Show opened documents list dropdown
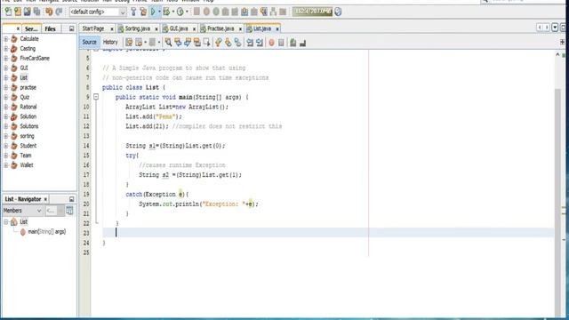569x320 pixels. tap(555, 28)
